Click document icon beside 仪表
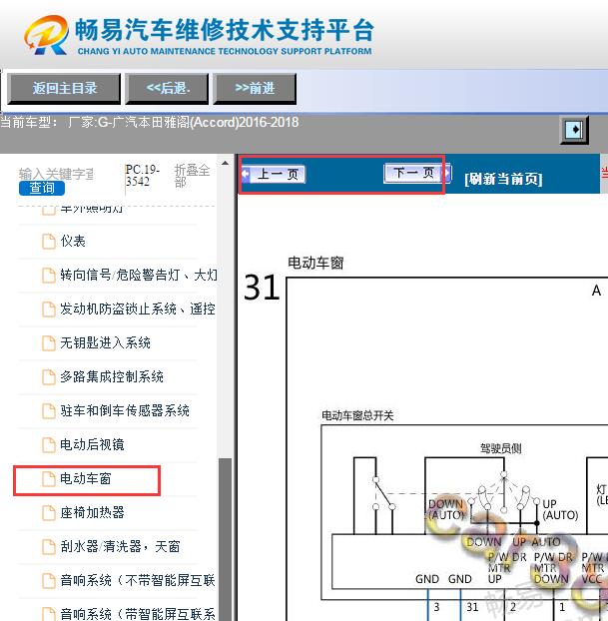608x621 pixels. [49, 242]
